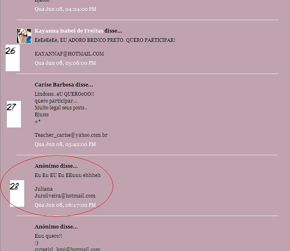This screenshot has width=290, height=251.
Task: Click the white box numbered 27
Action: point(14,114)
